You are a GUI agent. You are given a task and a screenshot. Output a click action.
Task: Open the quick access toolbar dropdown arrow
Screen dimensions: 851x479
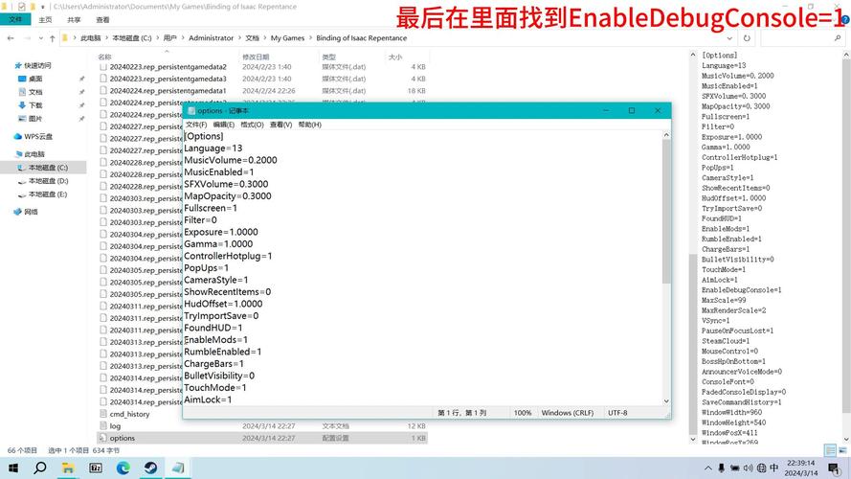[x=42, y=7]
